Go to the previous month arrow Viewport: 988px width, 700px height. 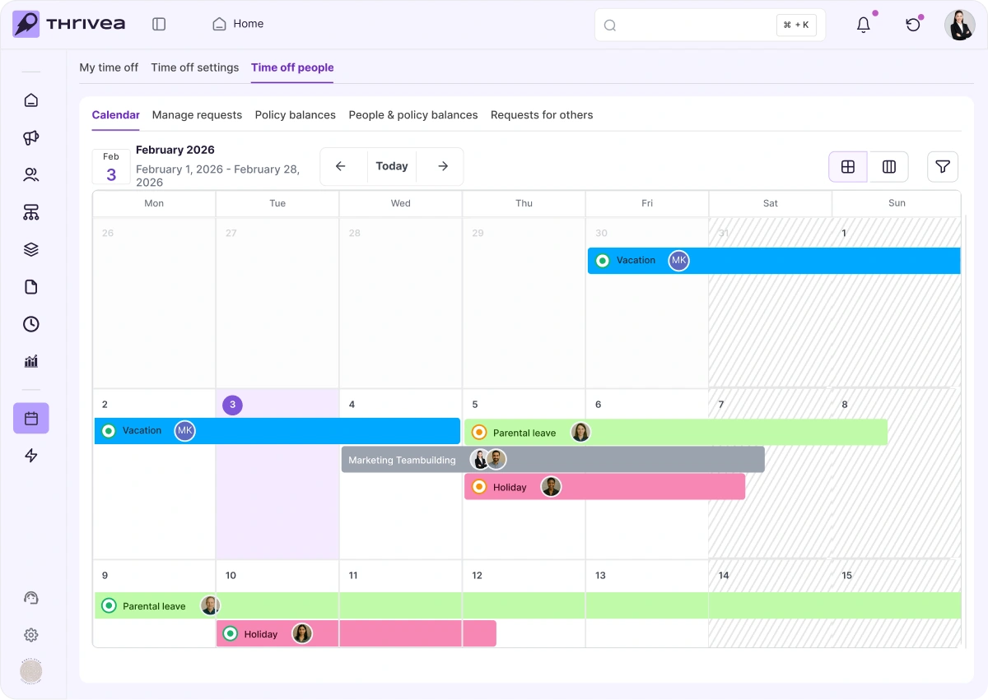pyautogui.click(x=341, y=166)
